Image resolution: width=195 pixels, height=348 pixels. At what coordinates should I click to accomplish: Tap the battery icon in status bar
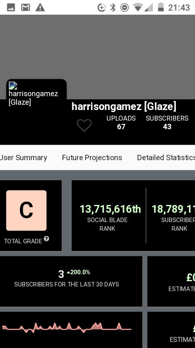161,7
